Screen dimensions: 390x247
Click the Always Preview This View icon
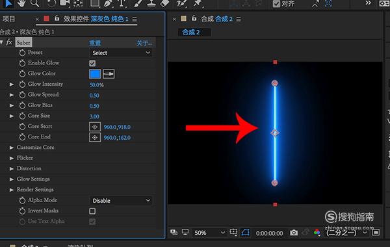pos(174,233)
